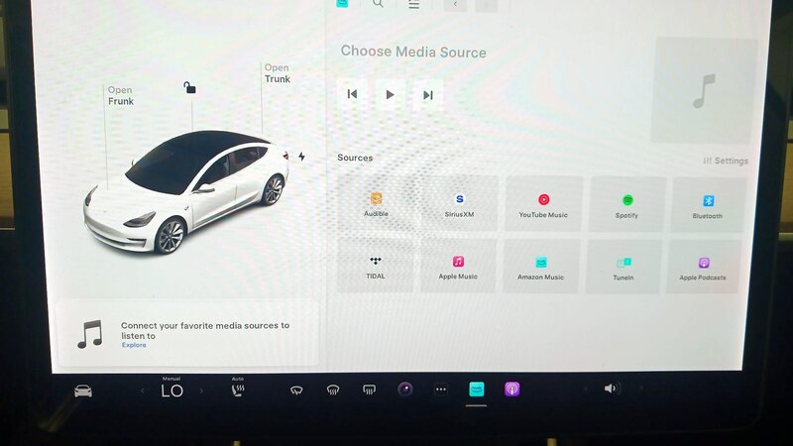Open the Amazon Music app in the dock
793x446 pixels.
[477, 389]
